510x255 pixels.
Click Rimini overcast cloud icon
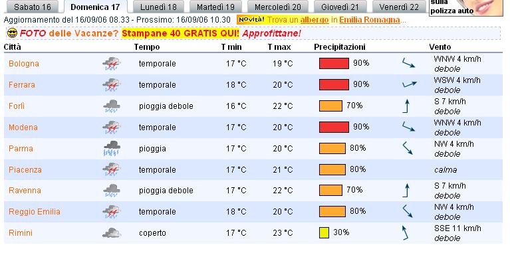point(112,233)
